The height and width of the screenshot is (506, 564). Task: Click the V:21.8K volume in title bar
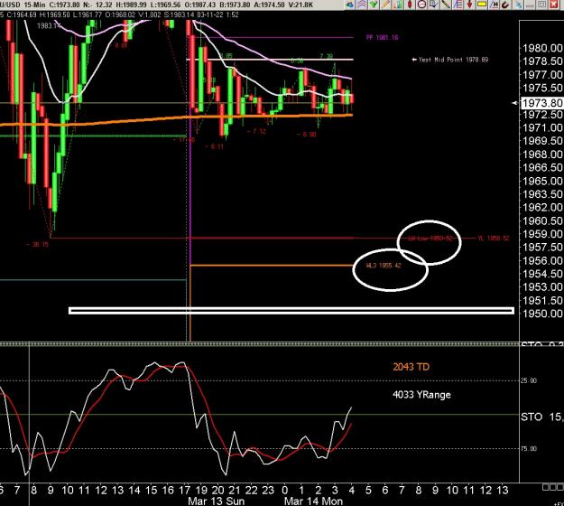[x=300, y=5]
